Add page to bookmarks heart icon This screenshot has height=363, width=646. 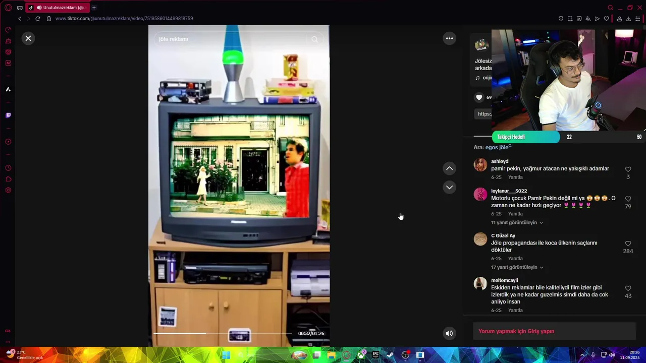click(606, 19)
